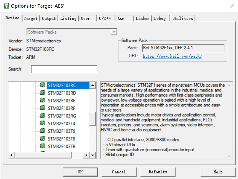Click the Defaults button
Screen dimensions: 238x179
[x=158, y=172]
